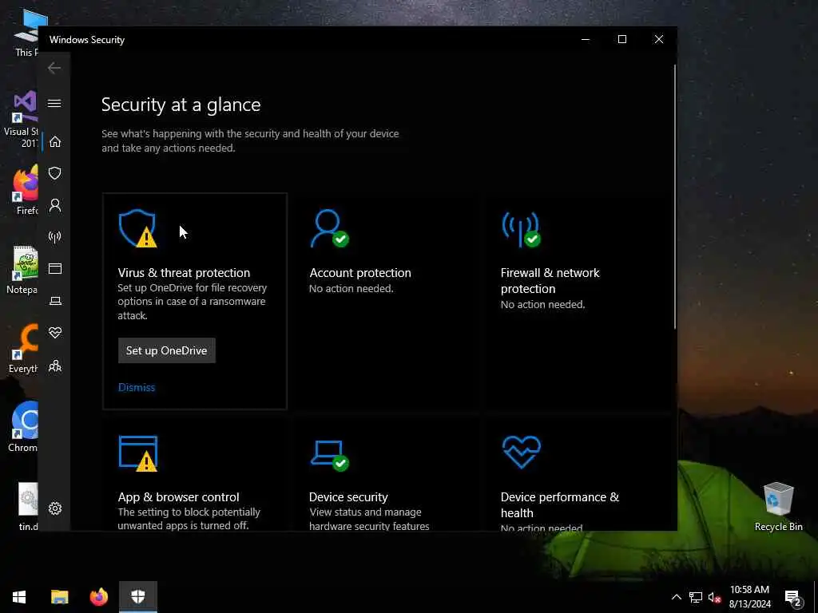The image size is (818, 613).
Task: Click 'The setting to block potentially' text
Action: coord(189,512)
